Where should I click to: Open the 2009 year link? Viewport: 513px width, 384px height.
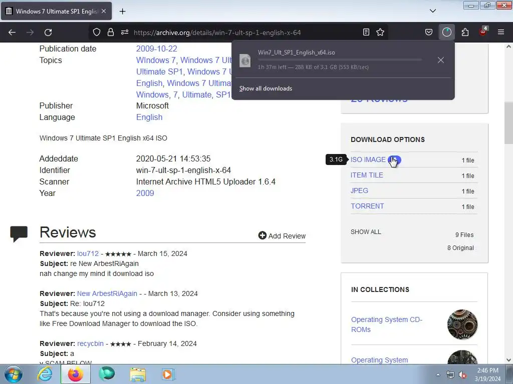point(145,193)
